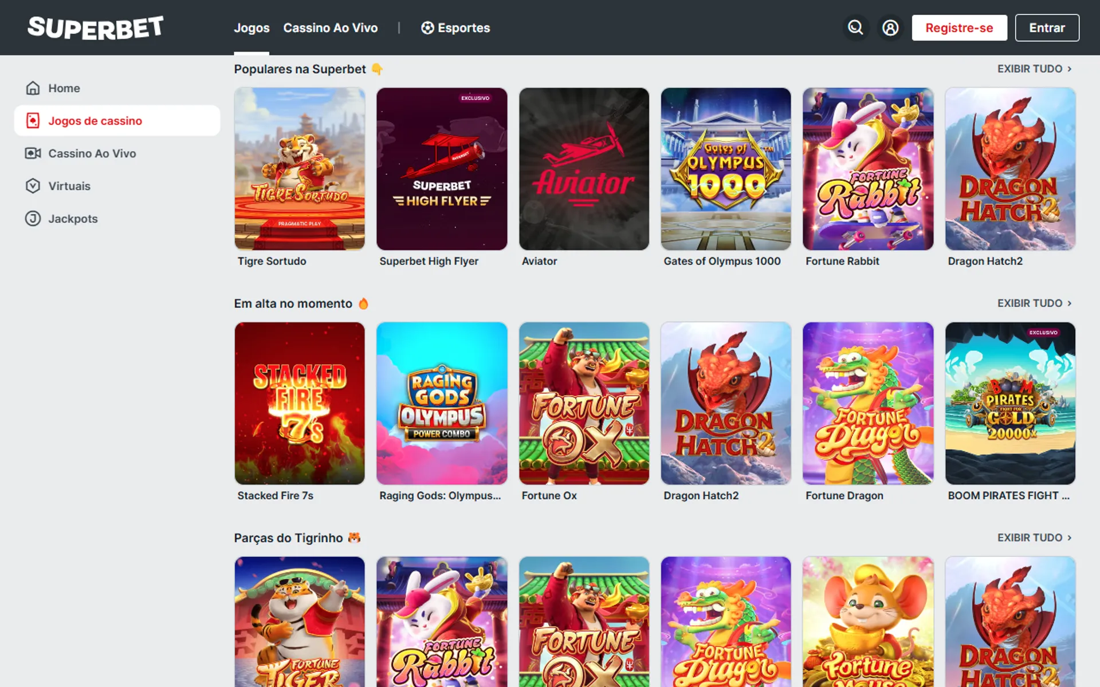
Task: Open Fortune Rabbit thumbnail in Tigrinho row
Action: [x=442, y=622]
